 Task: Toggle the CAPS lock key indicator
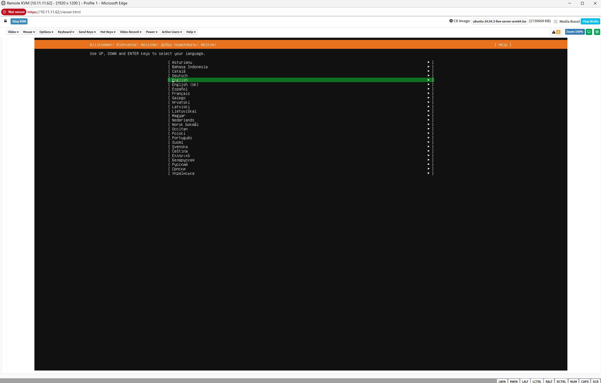pos(585,381)
